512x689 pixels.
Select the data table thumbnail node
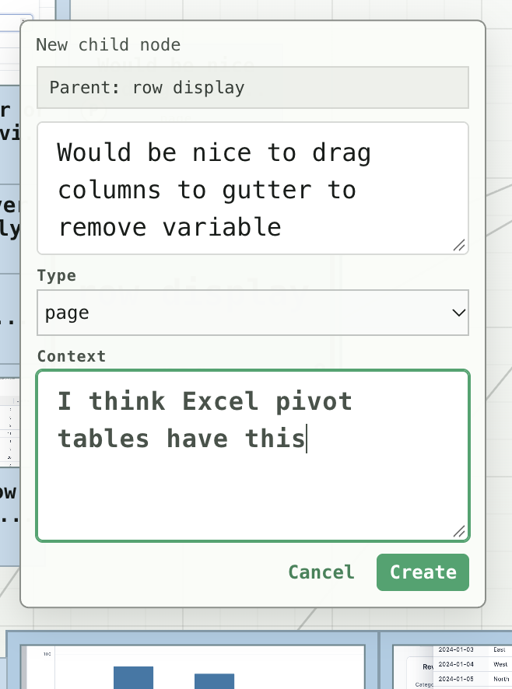[447, 660]
